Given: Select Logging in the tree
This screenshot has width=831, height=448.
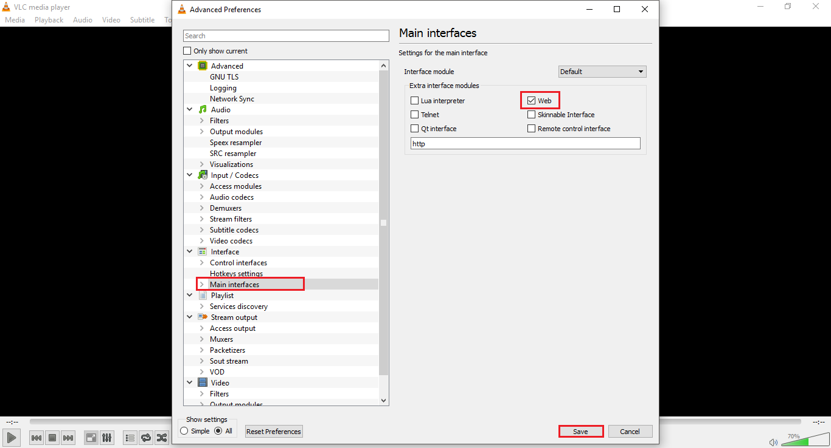Looking at the screenshot, I should point(223,88).
